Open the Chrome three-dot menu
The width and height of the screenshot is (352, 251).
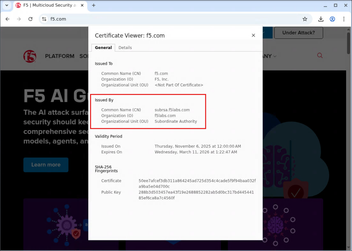[344, 19]
